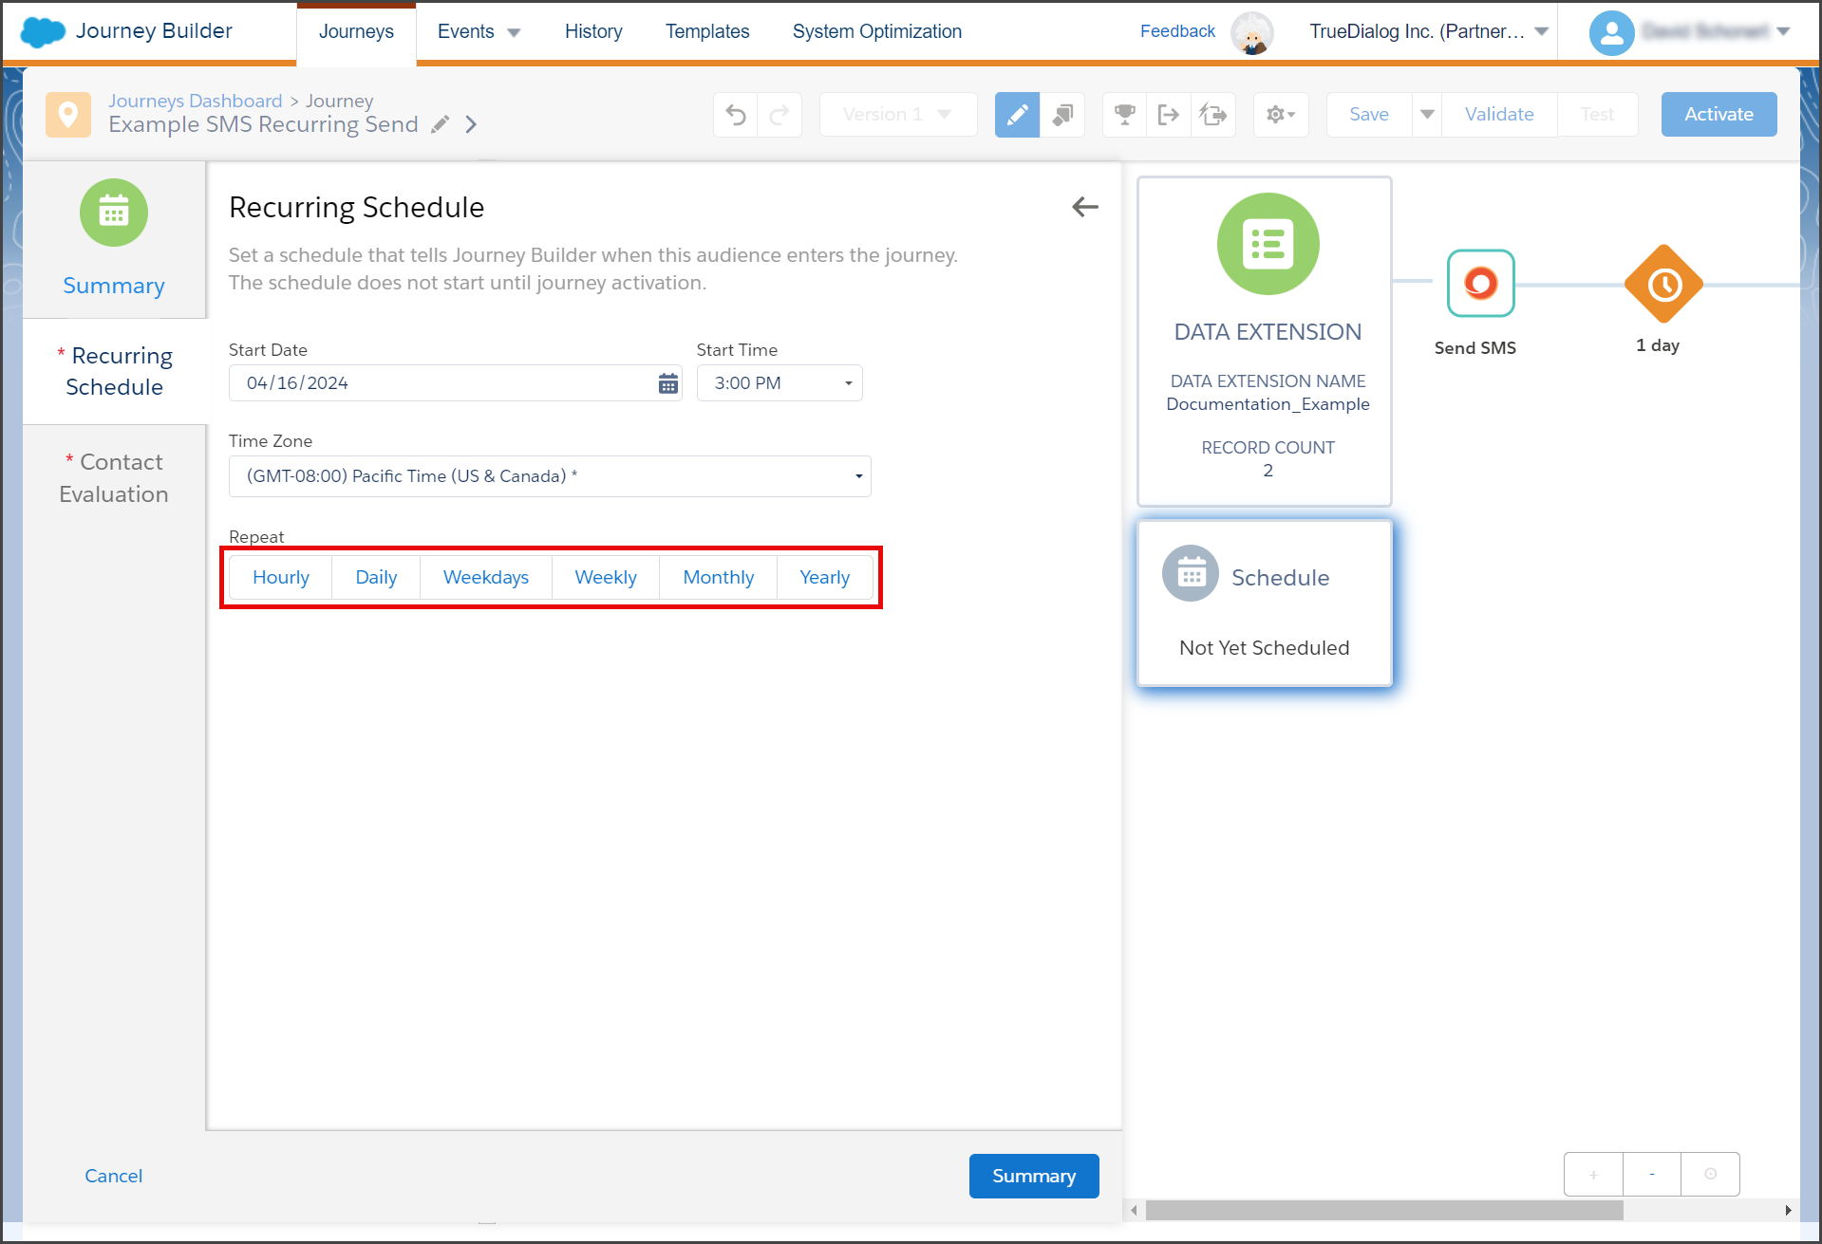This screenshot has height=1244, width=1822.
Task: Click the exit criteria icon
Action: pos(1169,115)
